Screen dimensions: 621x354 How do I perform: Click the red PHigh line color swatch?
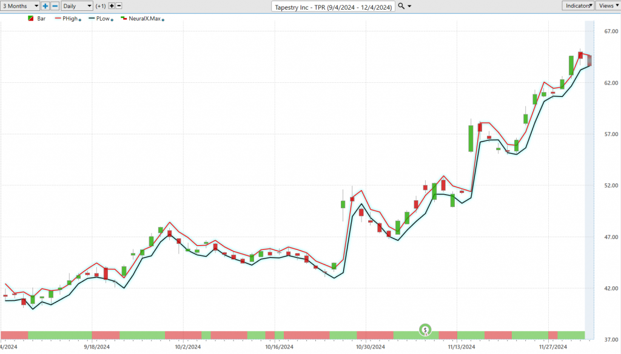click(x=58, y=18)
